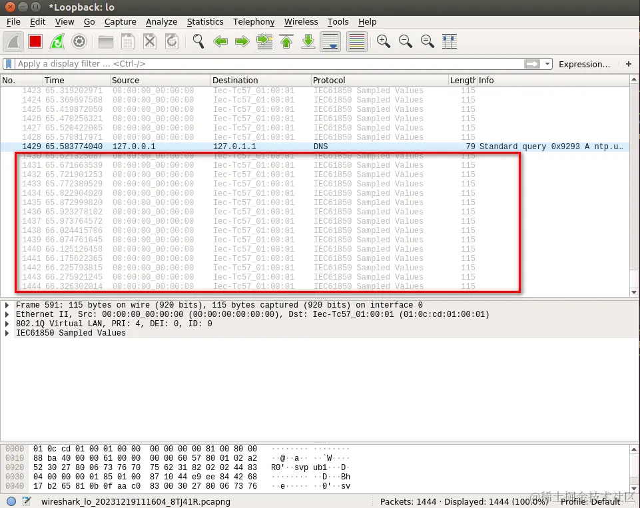Viewport: 640px width, 508px height.
Task: Sort by Protocol column header
Action: coord(380,81)
